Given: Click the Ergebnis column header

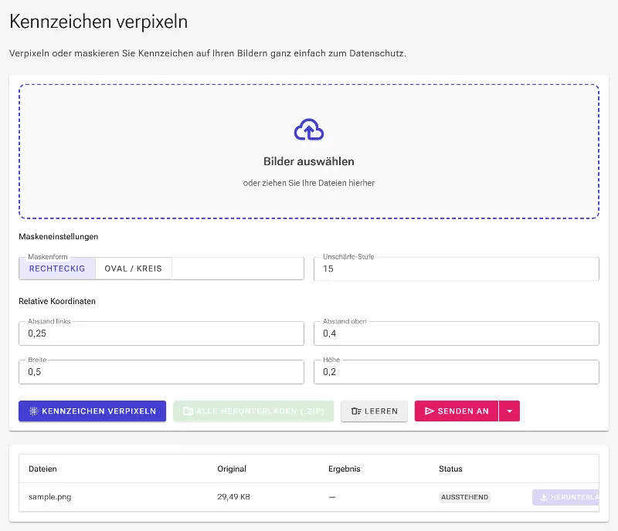Looking at the screenshot, I should point(344,468).
